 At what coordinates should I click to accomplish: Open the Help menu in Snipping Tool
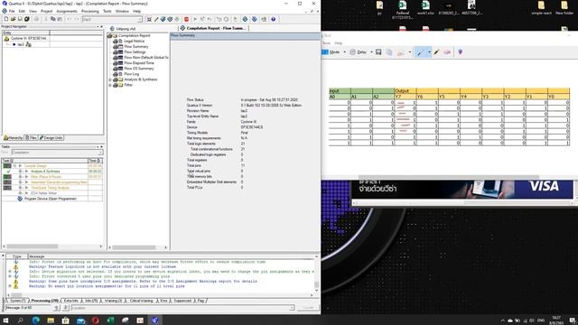(338, 43)
